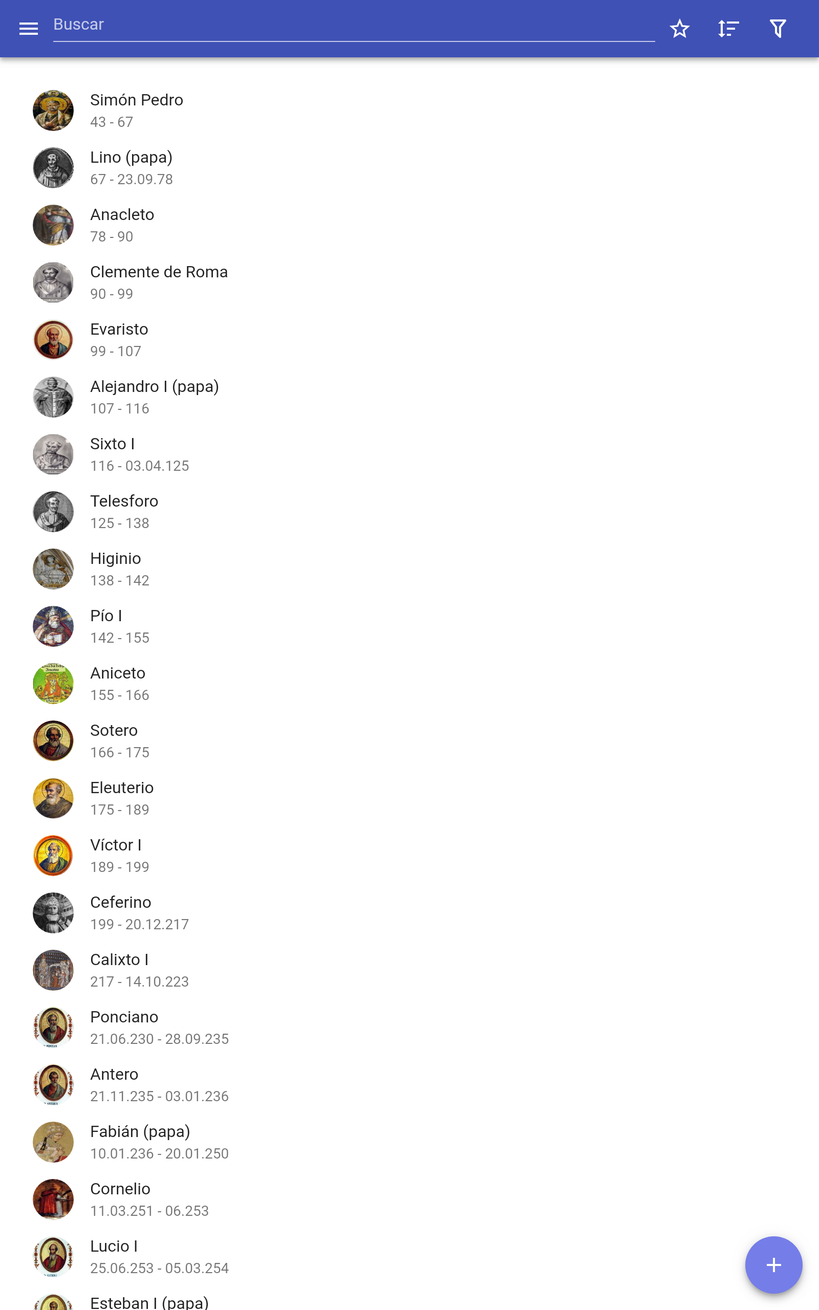
Task: Open the sort order options
Action: pos(728,29)
